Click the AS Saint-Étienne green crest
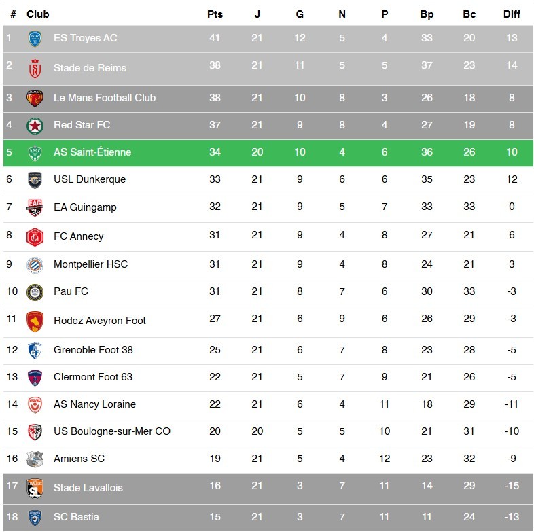This screenshot has height=532, width=534. [x=35, y=153]
